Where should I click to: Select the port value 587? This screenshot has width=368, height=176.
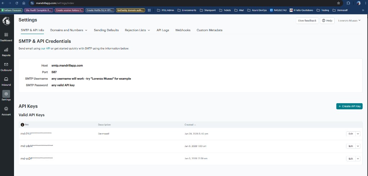tap(54, 72)
